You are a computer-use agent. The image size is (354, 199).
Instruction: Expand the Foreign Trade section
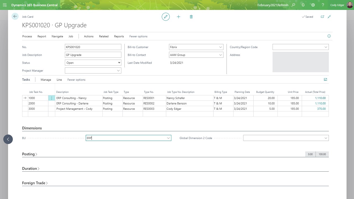point(35,183)
